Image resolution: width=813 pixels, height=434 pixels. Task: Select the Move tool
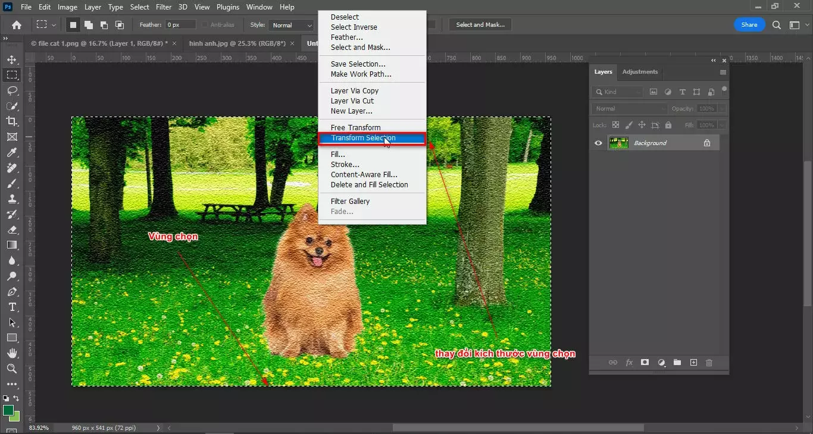tap(12, 59)
